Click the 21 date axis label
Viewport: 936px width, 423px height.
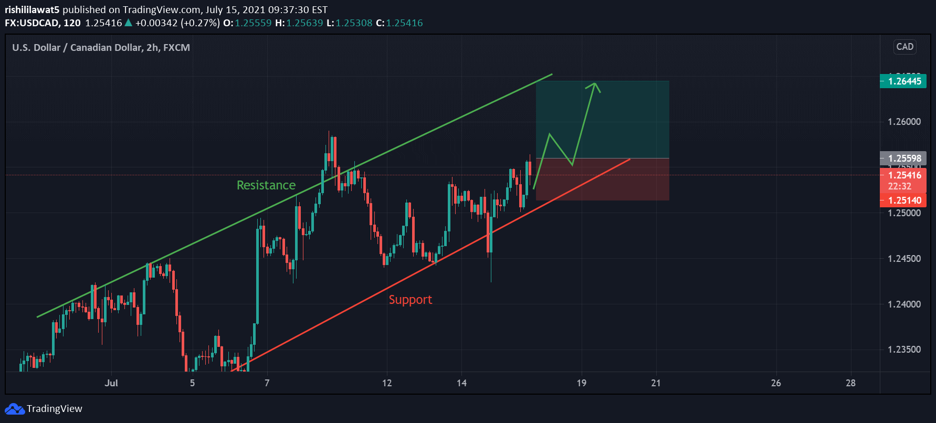coord(656,383)
